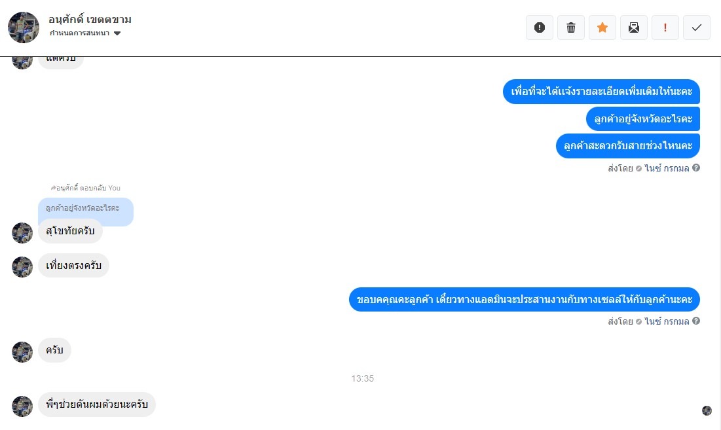721x430 pixels.
Task: Expand the กำหนดการสนทนา dropdown arrow
Action: coord(117,33)
